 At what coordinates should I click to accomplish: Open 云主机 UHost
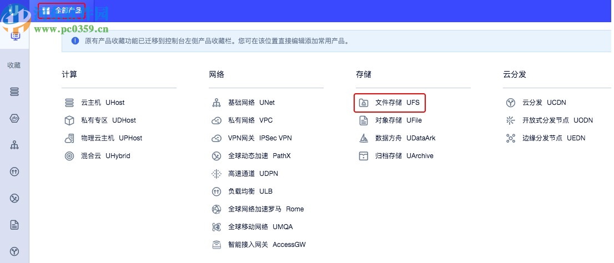[x=103, y=103]
